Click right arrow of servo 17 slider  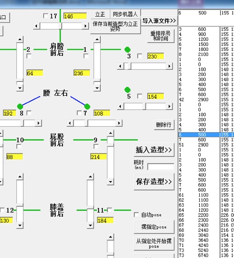pyautogui.click(x=86, y=26)
